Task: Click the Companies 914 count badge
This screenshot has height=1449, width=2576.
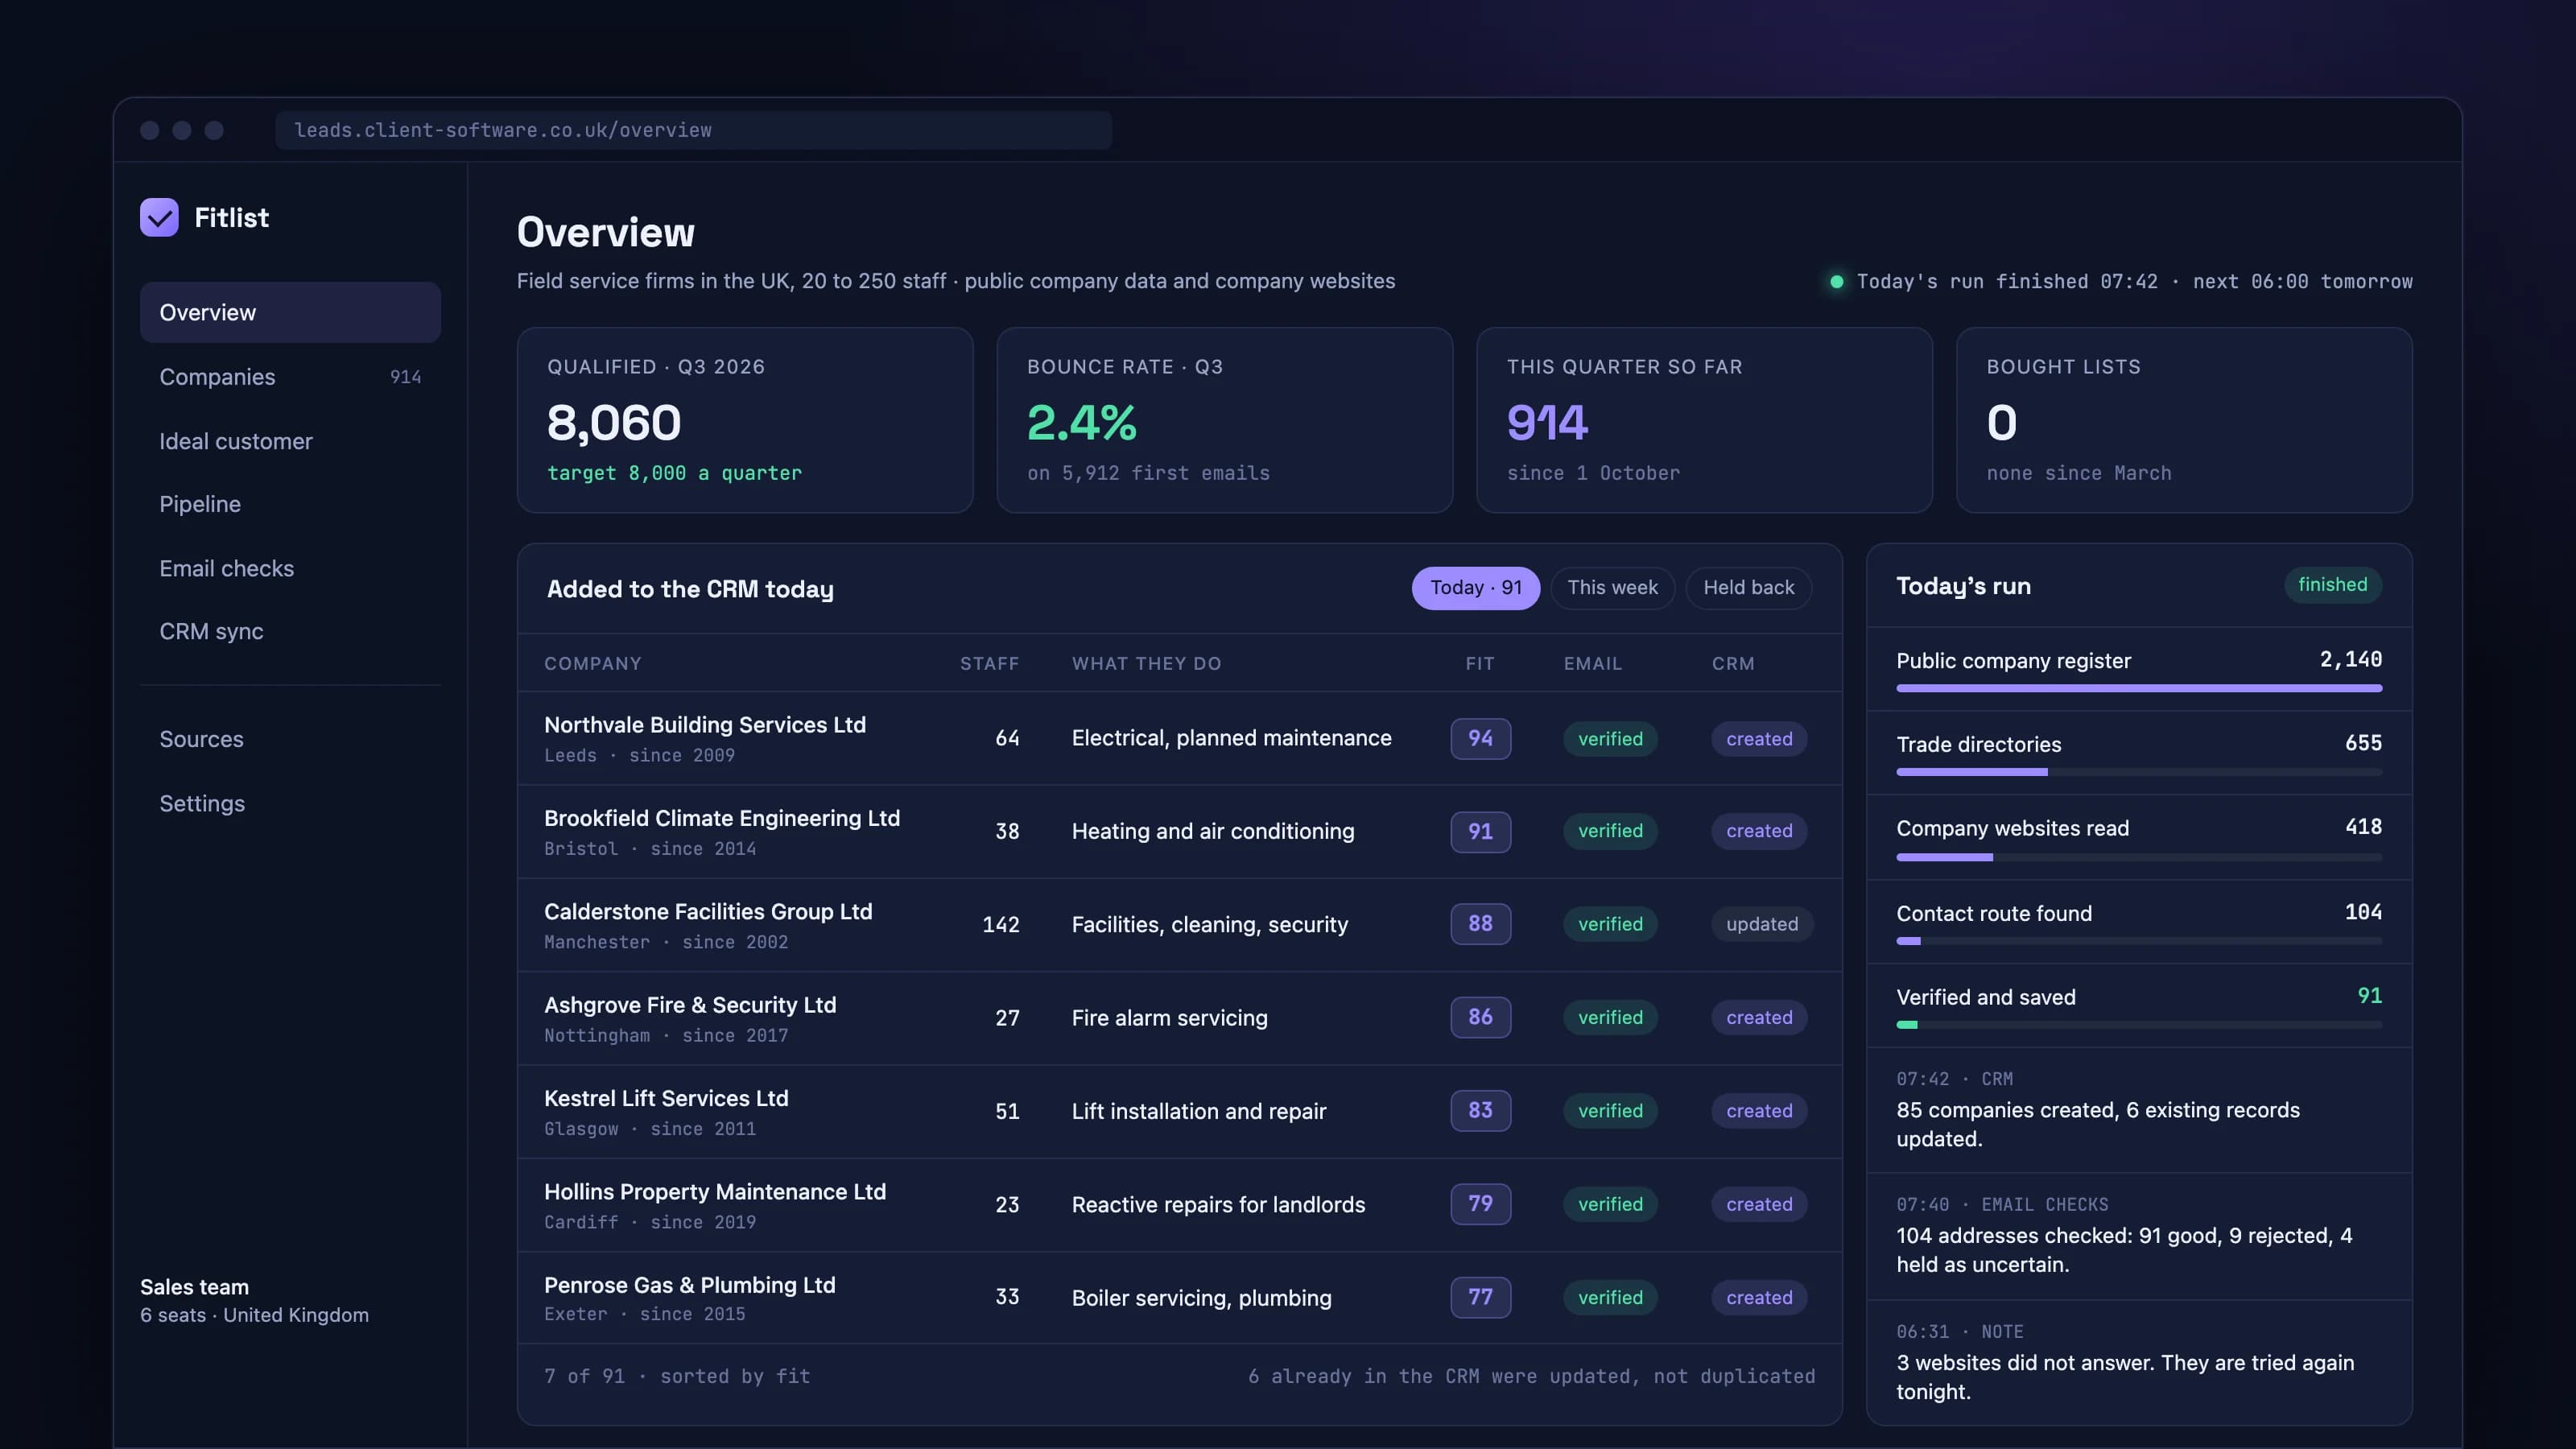Action: 405,377
